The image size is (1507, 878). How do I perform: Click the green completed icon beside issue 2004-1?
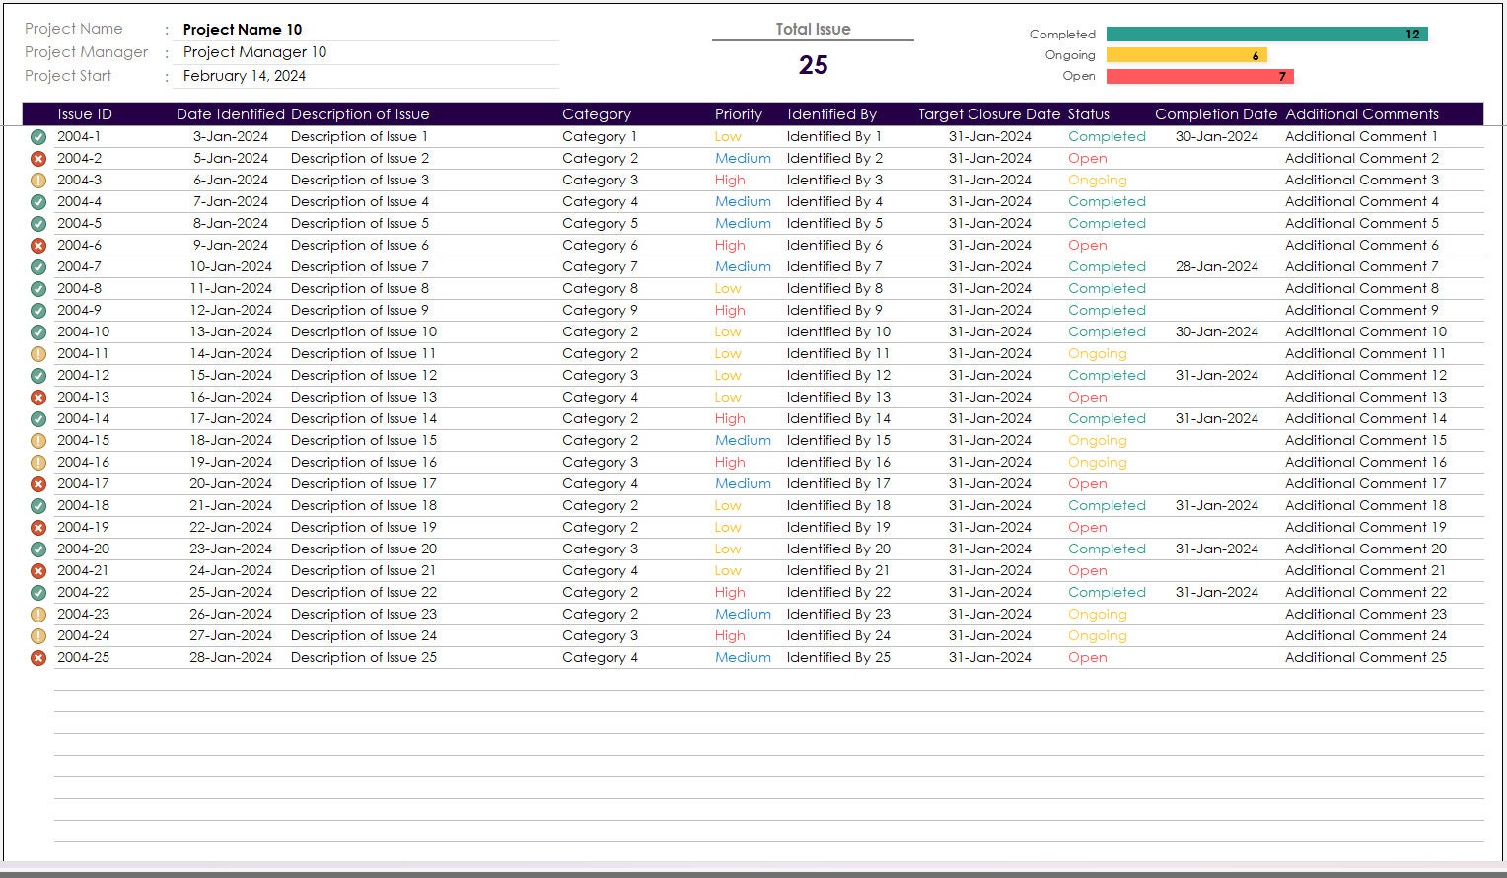pyautogui.click(x=37, y=136)
